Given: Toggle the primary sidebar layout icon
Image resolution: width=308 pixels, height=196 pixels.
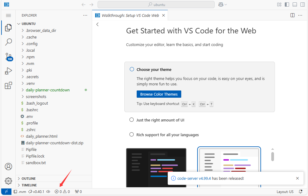Looking at the screenshot, I should [x=287, y=5].
